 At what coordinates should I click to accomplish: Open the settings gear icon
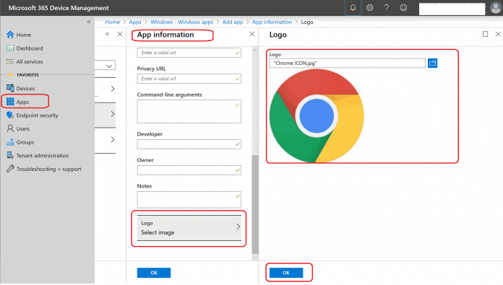(369, 8)
